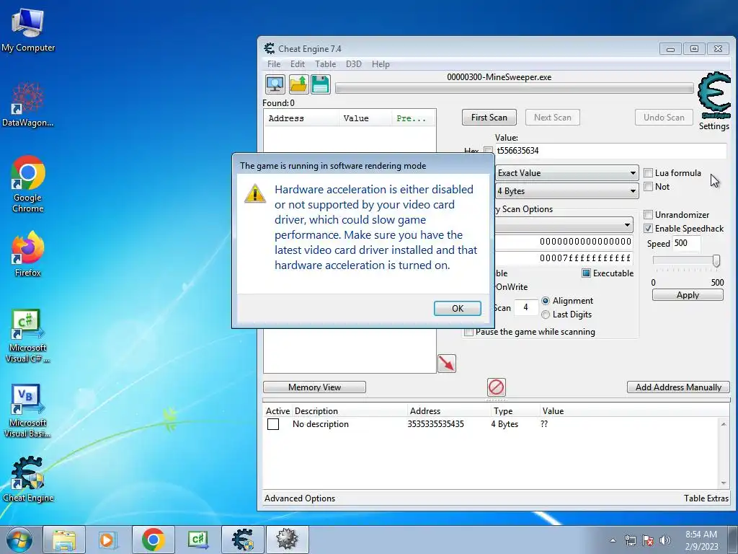Click the scan start address field 0000000000000000
The width and height of the screenshot is (738, 554).
(564, 242)
